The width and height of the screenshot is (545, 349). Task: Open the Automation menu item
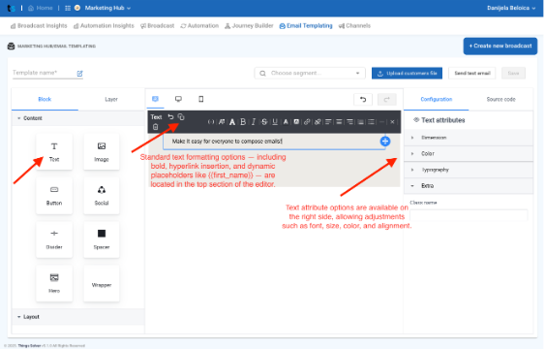[x=199, y=26]
